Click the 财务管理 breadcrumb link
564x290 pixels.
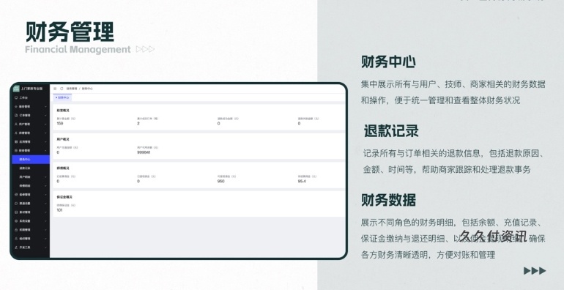click(72, 89)
